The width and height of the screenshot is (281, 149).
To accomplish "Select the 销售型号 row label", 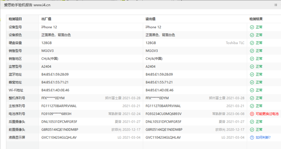I will [15, 51].
